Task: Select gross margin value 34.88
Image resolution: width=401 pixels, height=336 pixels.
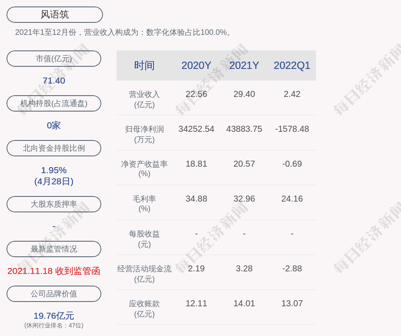Action: point(196,199)
